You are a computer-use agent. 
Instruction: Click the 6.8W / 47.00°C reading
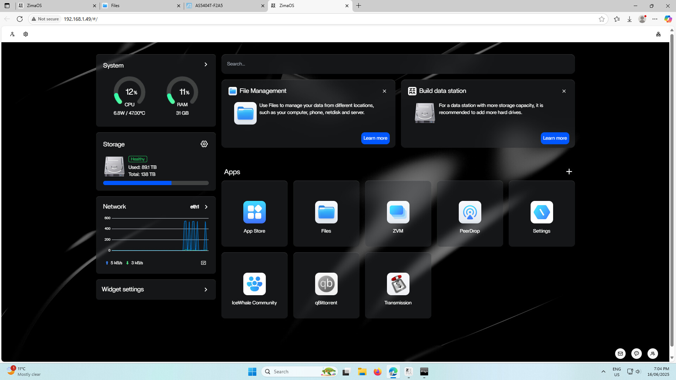click(x=129, y=113)
